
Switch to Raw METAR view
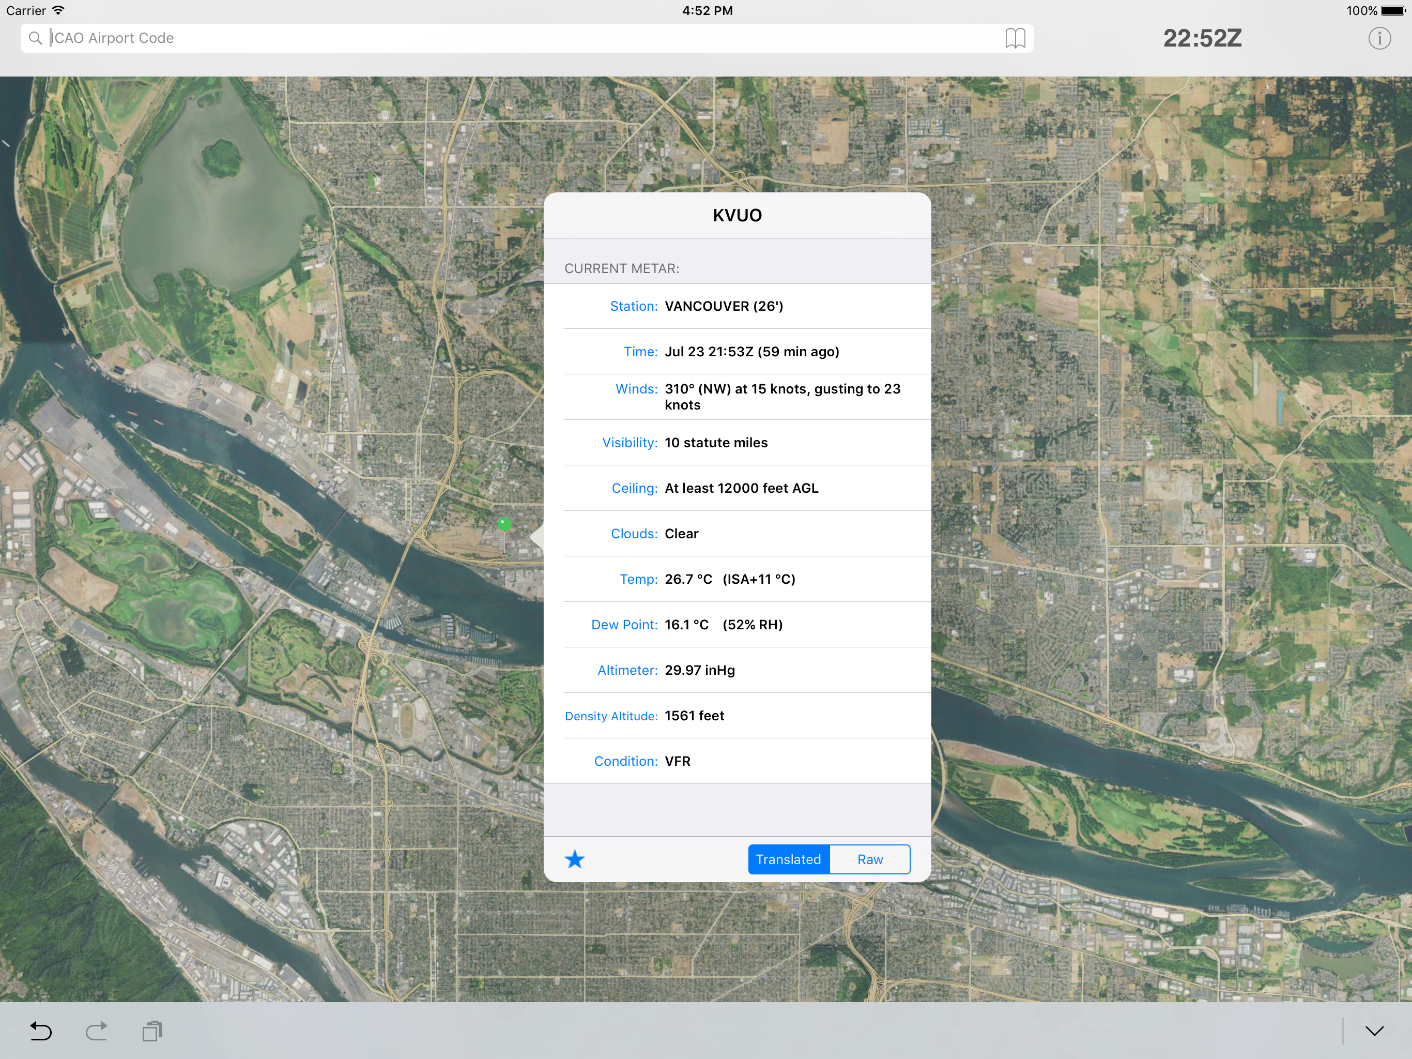[869, 859]
